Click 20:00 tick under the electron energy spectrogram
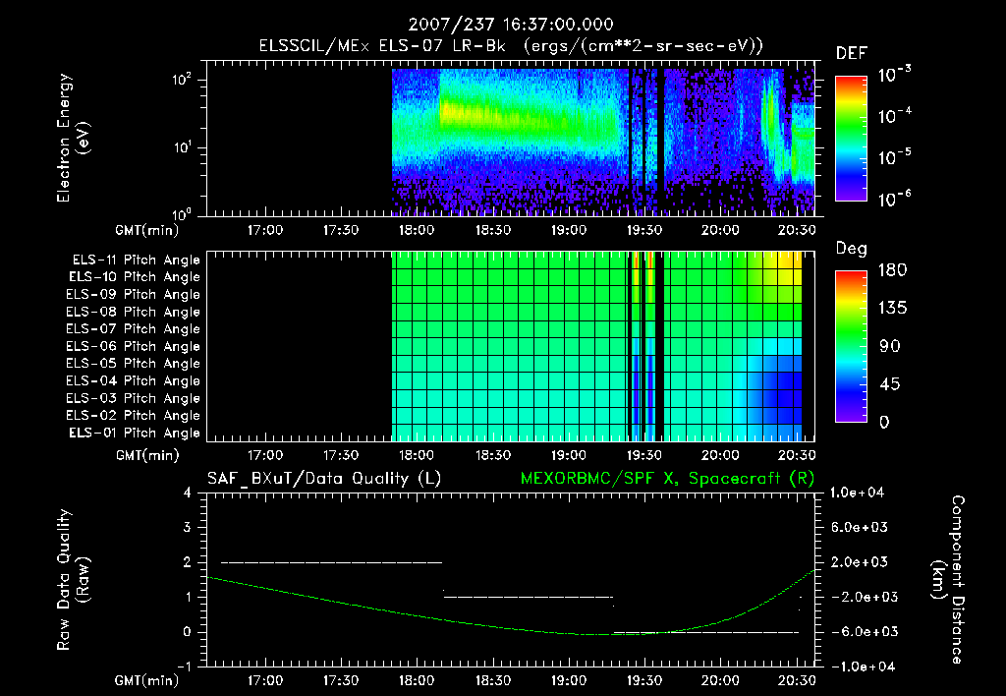Image resolution: width=1006 pixels, height=696 pixels. pos(720,230)
